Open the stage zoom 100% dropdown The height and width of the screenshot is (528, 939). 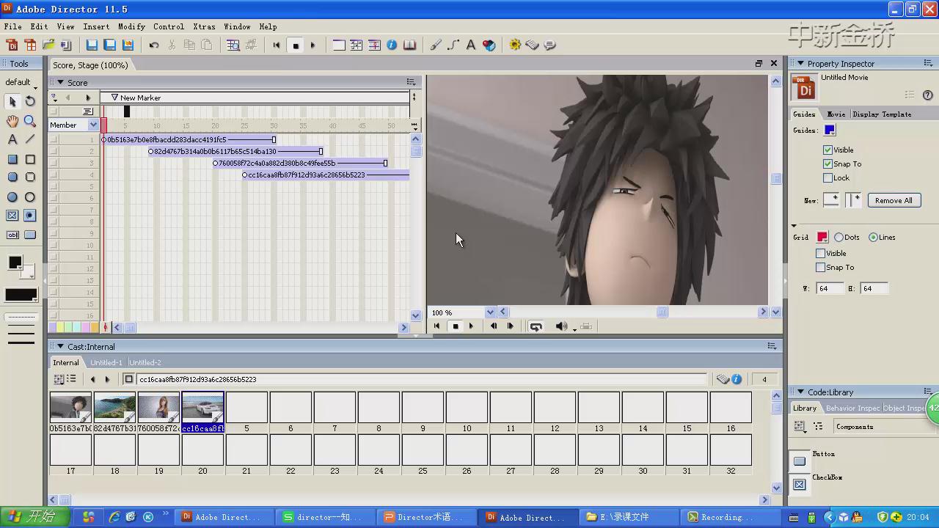[491, 312]
